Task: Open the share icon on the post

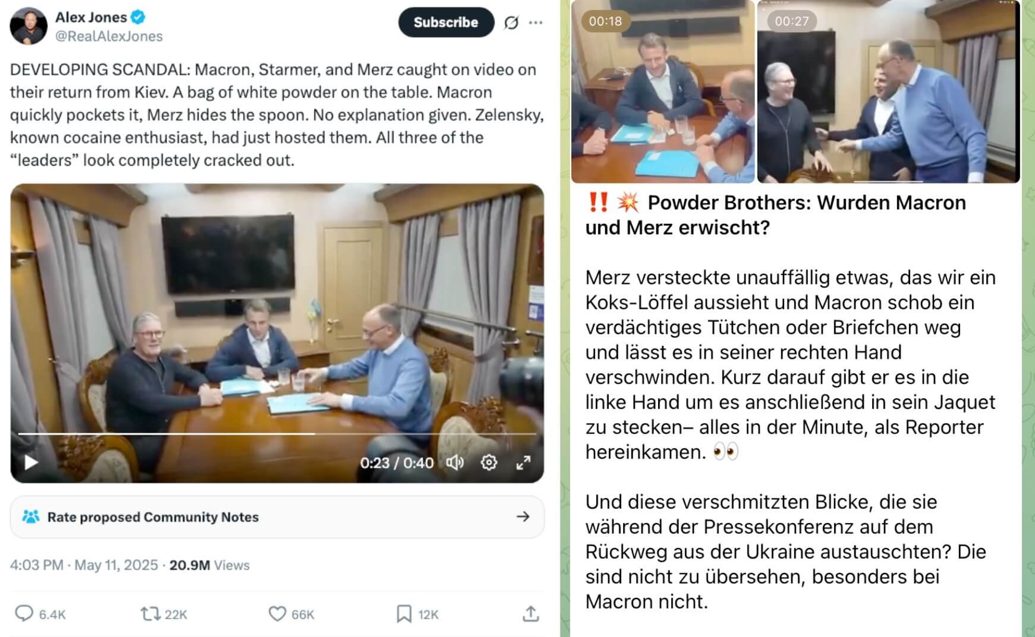Action: coord(531,614)
